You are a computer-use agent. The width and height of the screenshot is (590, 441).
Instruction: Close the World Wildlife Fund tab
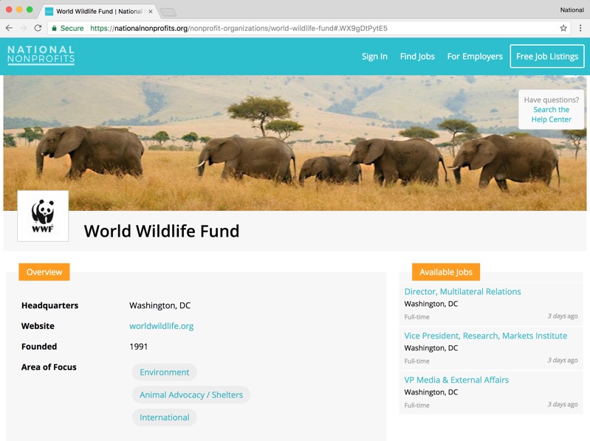(151, 11)
